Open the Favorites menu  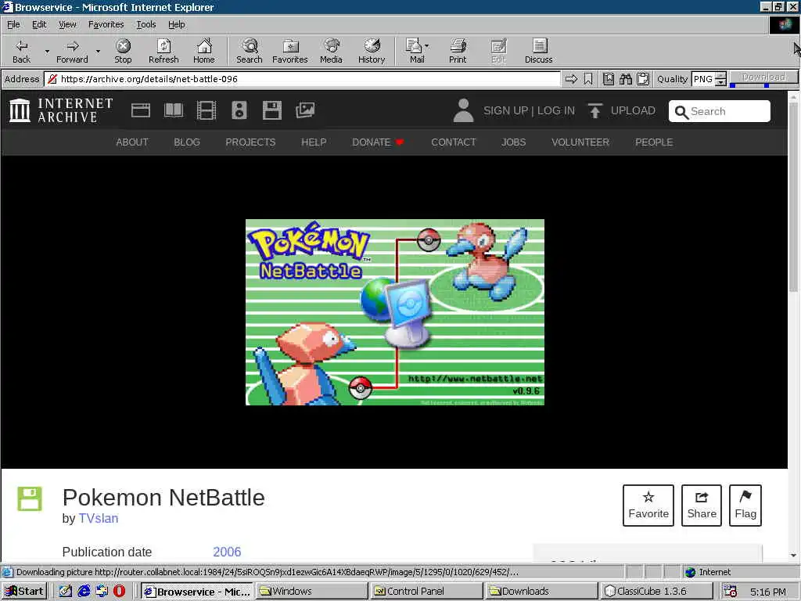(x=106, y=24)
